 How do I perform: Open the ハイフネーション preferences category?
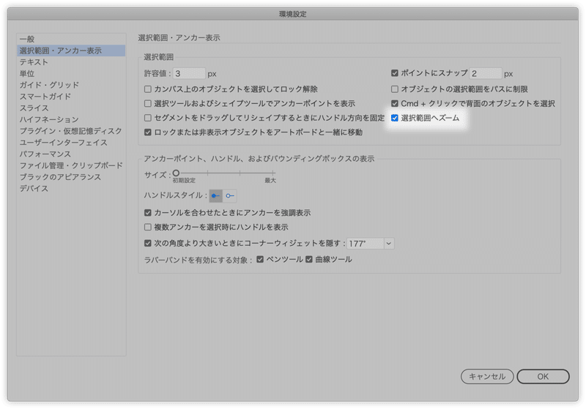(x=71, y=119)
